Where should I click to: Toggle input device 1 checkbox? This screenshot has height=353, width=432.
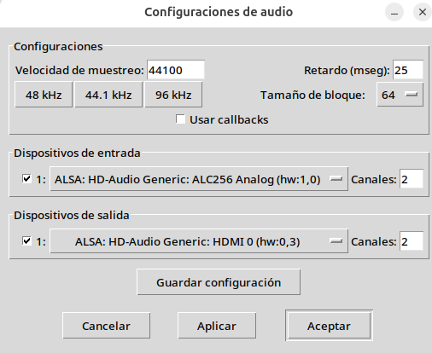(x=26, y=179)
